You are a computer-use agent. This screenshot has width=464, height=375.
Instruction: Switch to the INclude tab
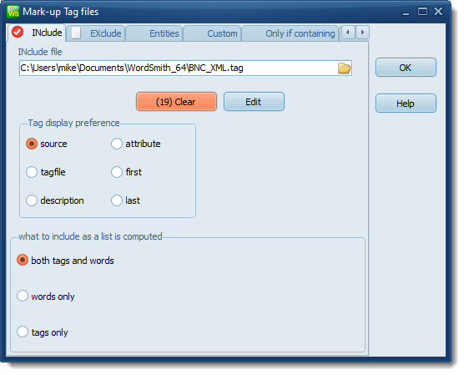(37, 33)
